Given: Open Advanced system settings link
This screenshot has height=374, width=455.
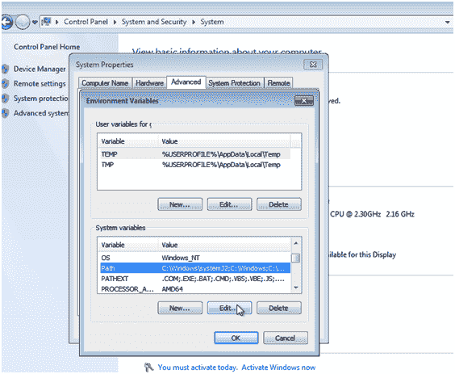Looking at the screenshot, I should (41, 113).
